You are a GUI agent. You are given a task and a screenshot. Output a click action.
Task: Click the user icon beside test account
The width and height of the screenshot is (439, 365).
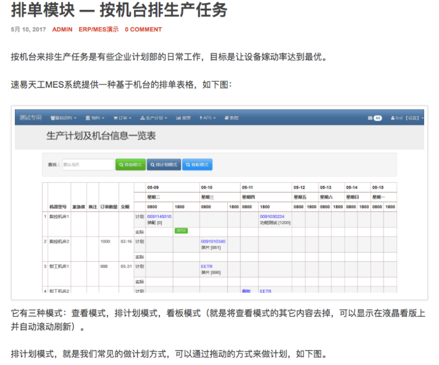[392, 118]
